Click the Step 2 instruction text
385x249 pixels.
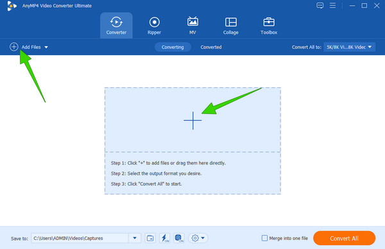(156, 173)
